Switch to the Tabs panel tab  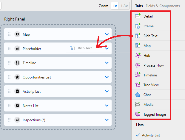click(139, 6)
